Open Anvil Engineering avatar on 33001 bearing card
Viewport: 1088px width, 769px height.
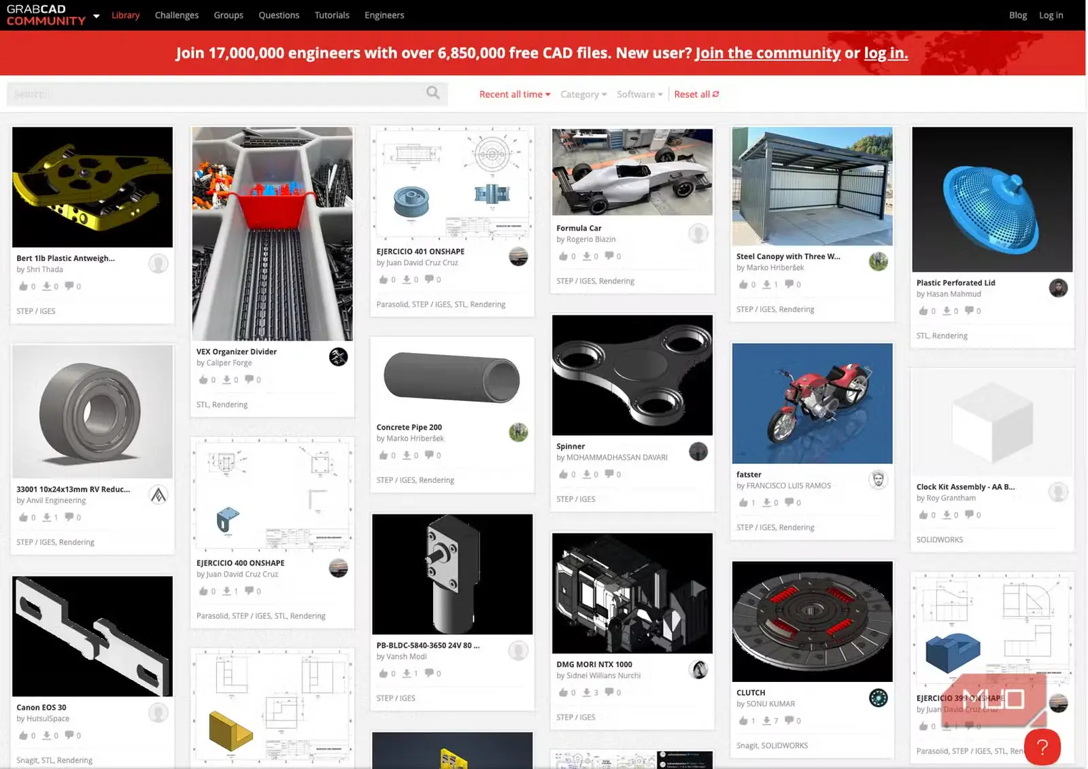click(158, 494)
